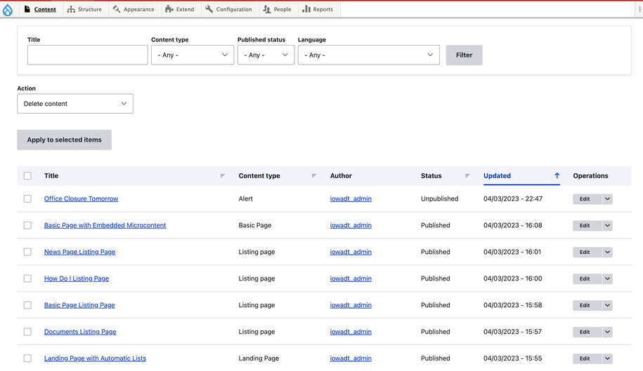This screenshot has width=643, height=371.
Task: Check the How Do I Listing Page checkbox
Action: click(27, 278)
